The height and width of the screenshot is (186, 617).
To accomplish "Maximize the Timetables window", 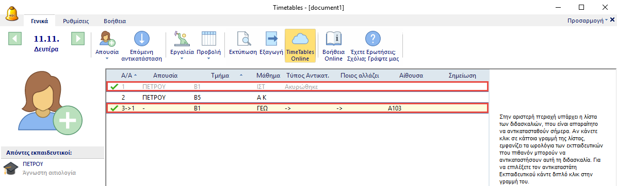I will 581,7.
